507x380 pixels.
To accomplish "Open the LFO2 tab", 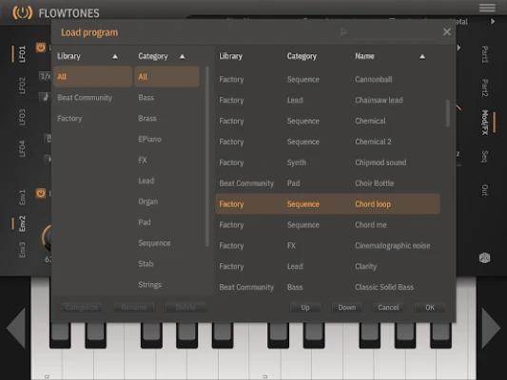I will (x=22, y=85).
